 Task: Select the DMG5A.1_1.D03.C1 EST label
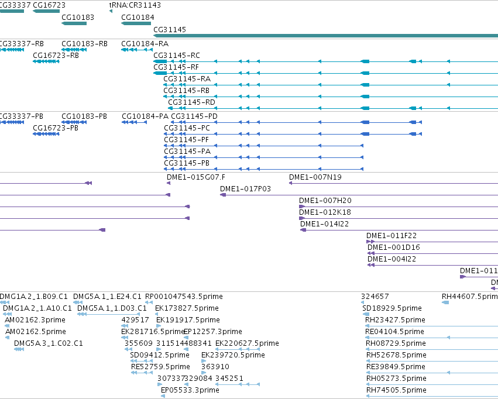click(112, 308)
